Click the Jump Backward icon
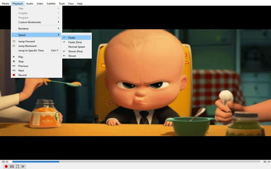This screenshot has width=271, height=169. pos(14,46)
